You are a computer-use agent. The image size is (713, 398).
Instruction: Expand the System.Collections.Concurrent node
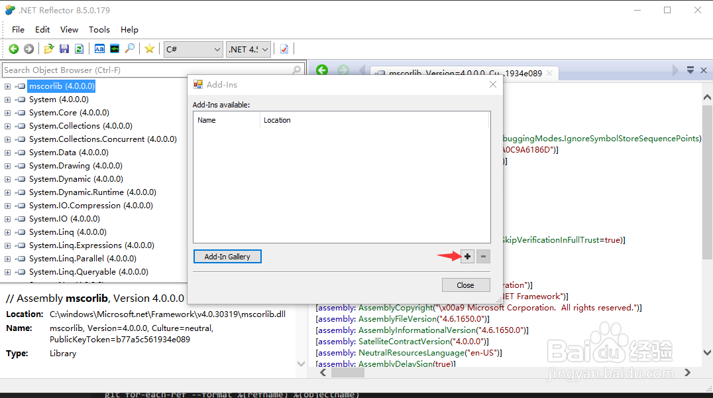point(8,139)
